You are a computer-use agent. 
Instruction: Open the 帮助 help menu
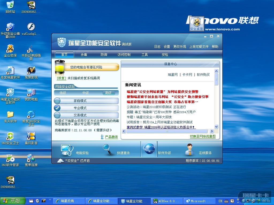pyautogui.click(x=215, y=46)
